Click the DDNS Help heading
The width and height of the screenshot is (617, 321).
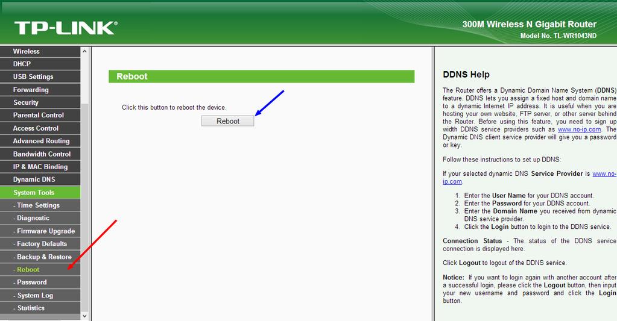point(466,75)
